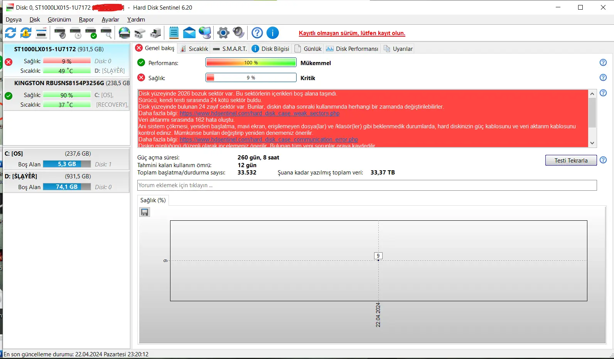Click the blue refresh arrows icon

[10, 33]
